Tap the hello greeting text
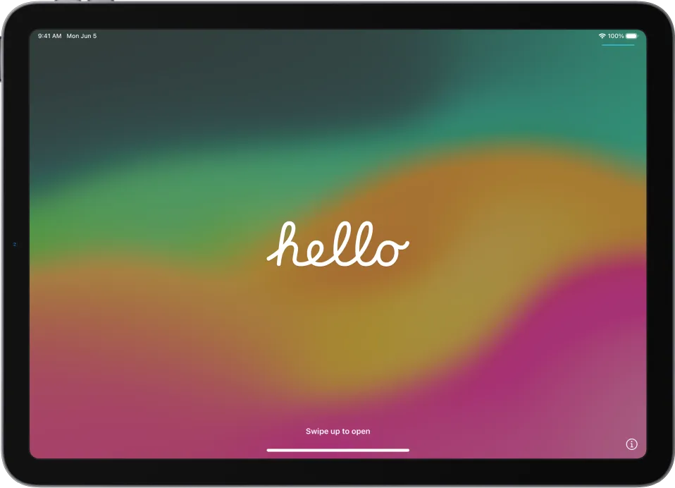 338,244
